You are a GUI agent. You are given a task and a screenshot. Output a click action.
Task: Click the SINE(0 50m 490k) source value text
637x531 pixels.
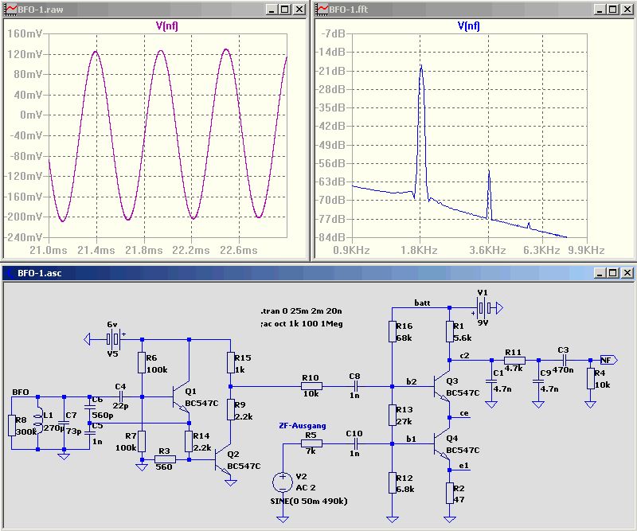click(x=309, y=501)
